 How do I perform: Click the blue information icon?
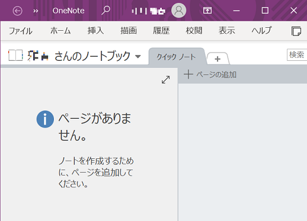pyautogui.click(x=45, y=119)
